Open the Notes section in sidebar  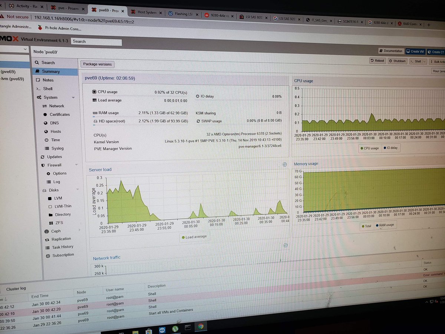(x=48, y=80)
